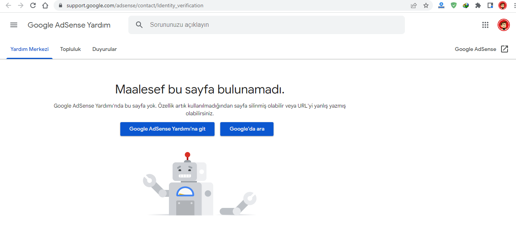Click the browser forward arrow
516x242 pixels.
[x=21, y=5]
